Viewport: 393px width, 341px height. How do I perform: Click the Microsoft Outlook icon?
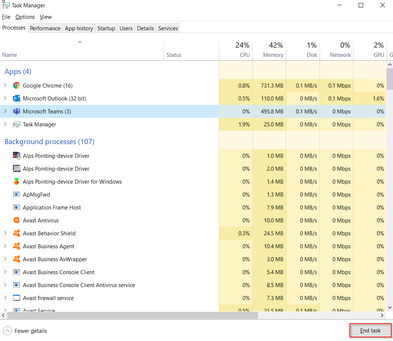point(17,98)
